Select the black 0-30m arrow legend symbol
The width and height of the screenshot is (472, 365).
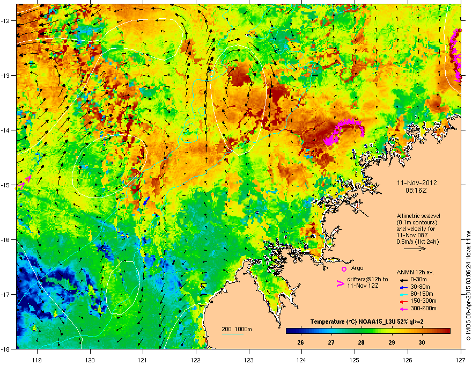tap(404, 280)
